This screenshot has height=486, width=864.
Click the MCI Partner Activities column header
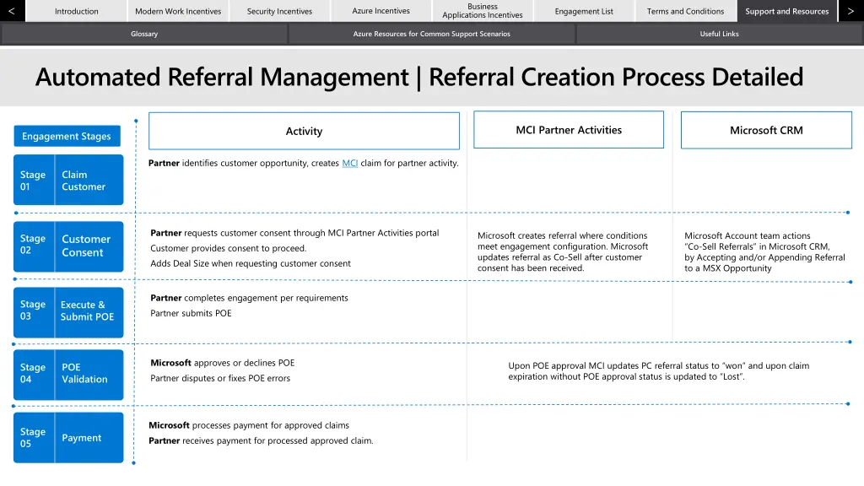[x=569, y=130]
